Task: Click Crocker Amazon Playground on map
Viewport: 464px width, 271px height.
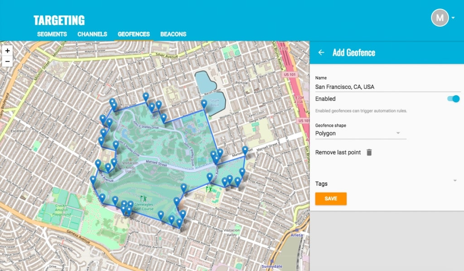Action: (62, 210)
